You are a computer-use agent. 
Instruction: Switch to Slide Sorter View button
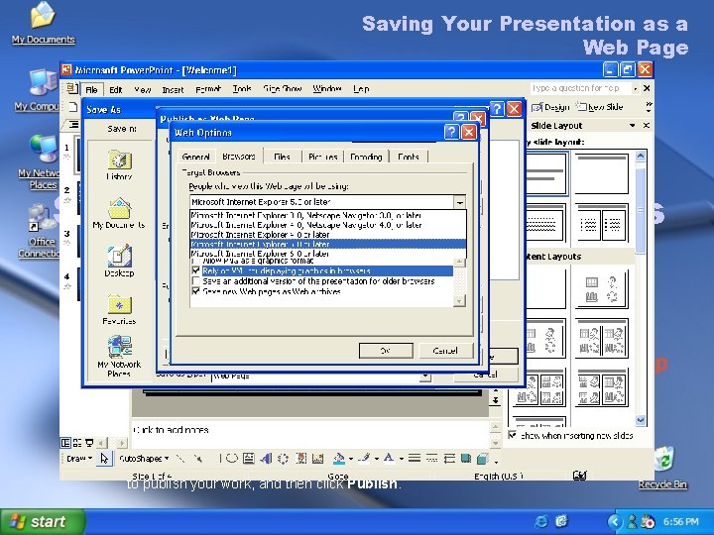pos(77,443)
